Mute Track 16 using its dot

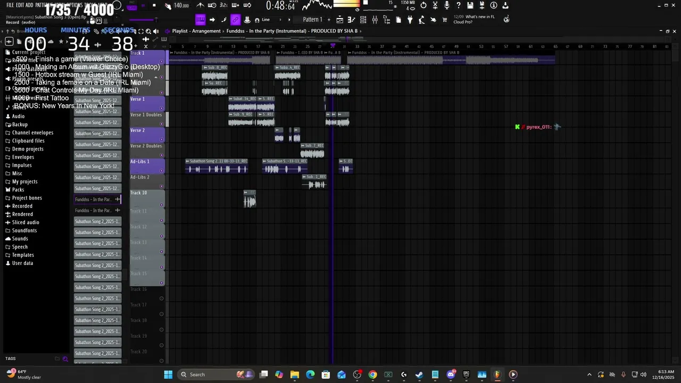[x=162, y=298]
